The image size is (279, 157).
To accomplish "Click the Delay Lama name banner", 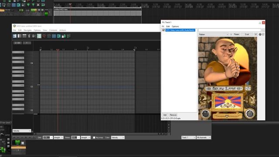I will click(224, 88).
